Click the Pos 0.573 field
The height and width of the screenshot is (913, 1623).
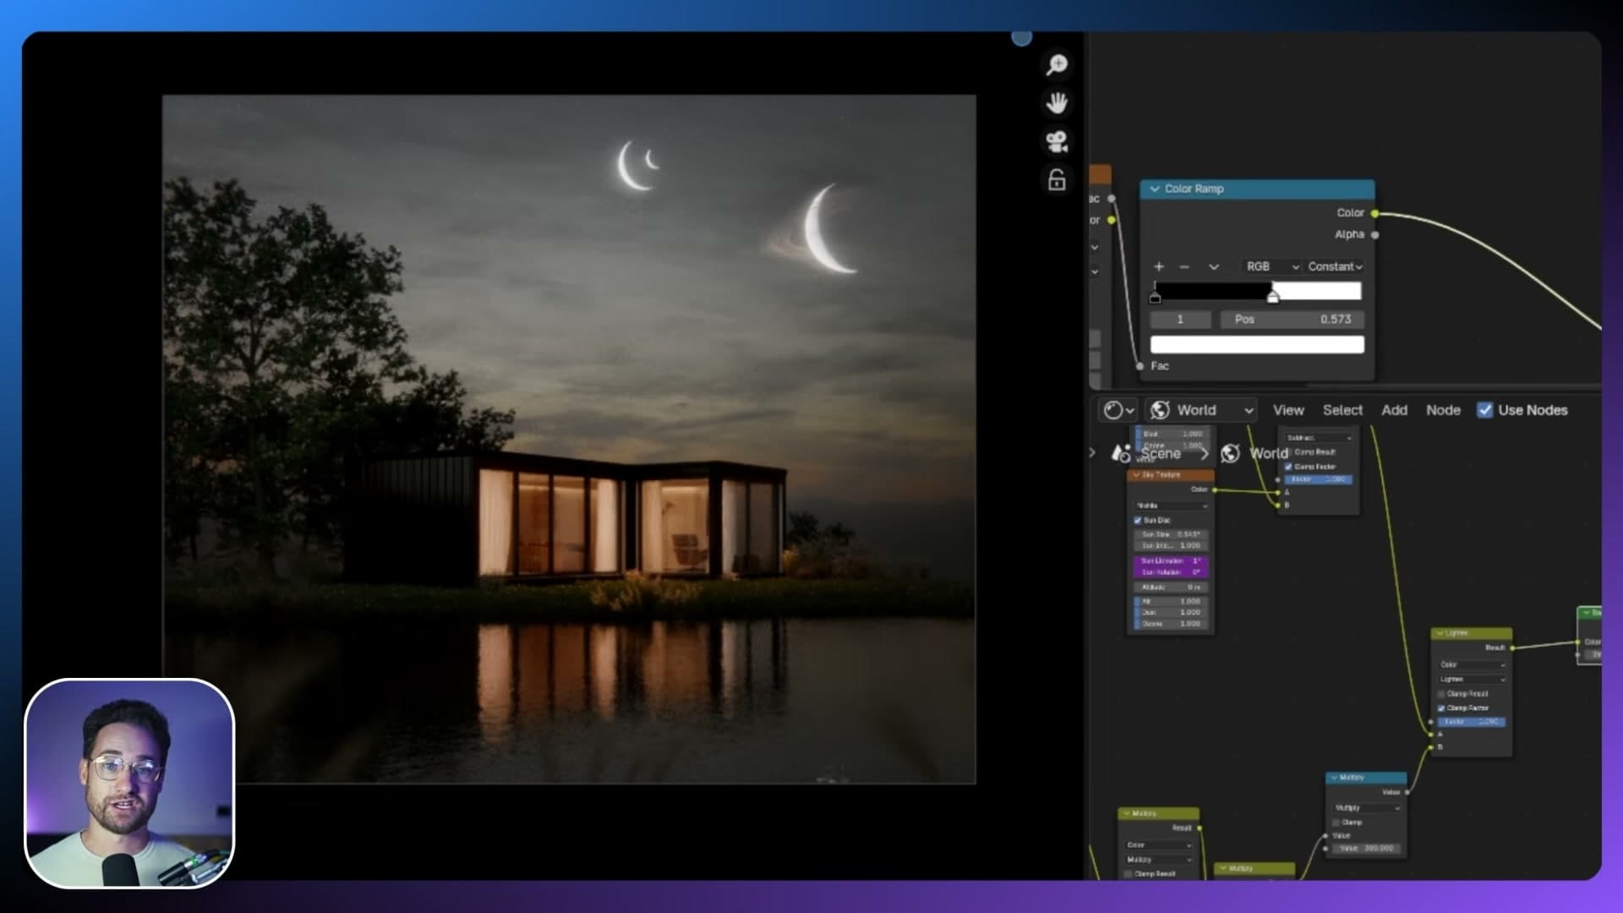coord(1292,320)
